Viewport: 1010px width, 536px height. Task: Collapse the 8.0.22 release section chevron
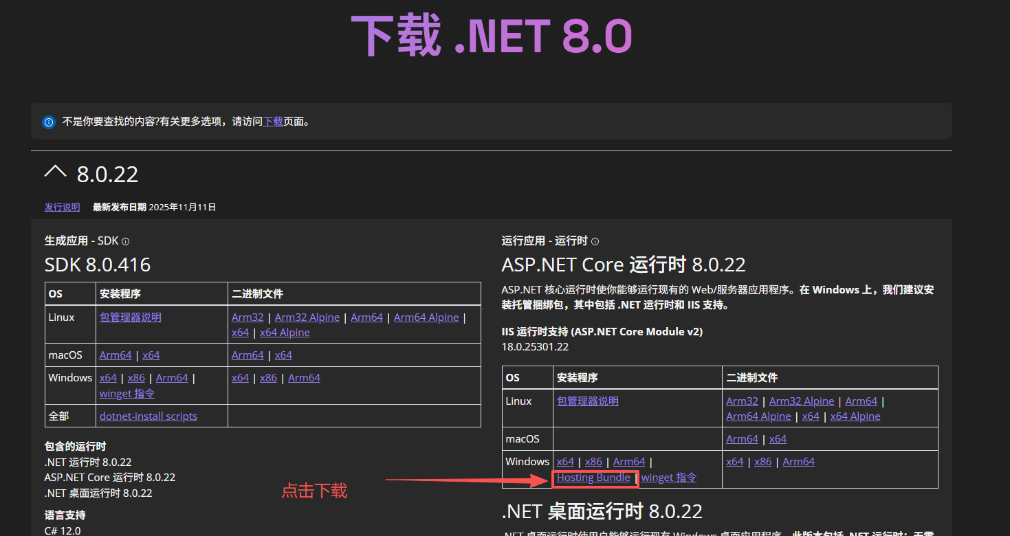pyautogui.click(x=56, y=172)
